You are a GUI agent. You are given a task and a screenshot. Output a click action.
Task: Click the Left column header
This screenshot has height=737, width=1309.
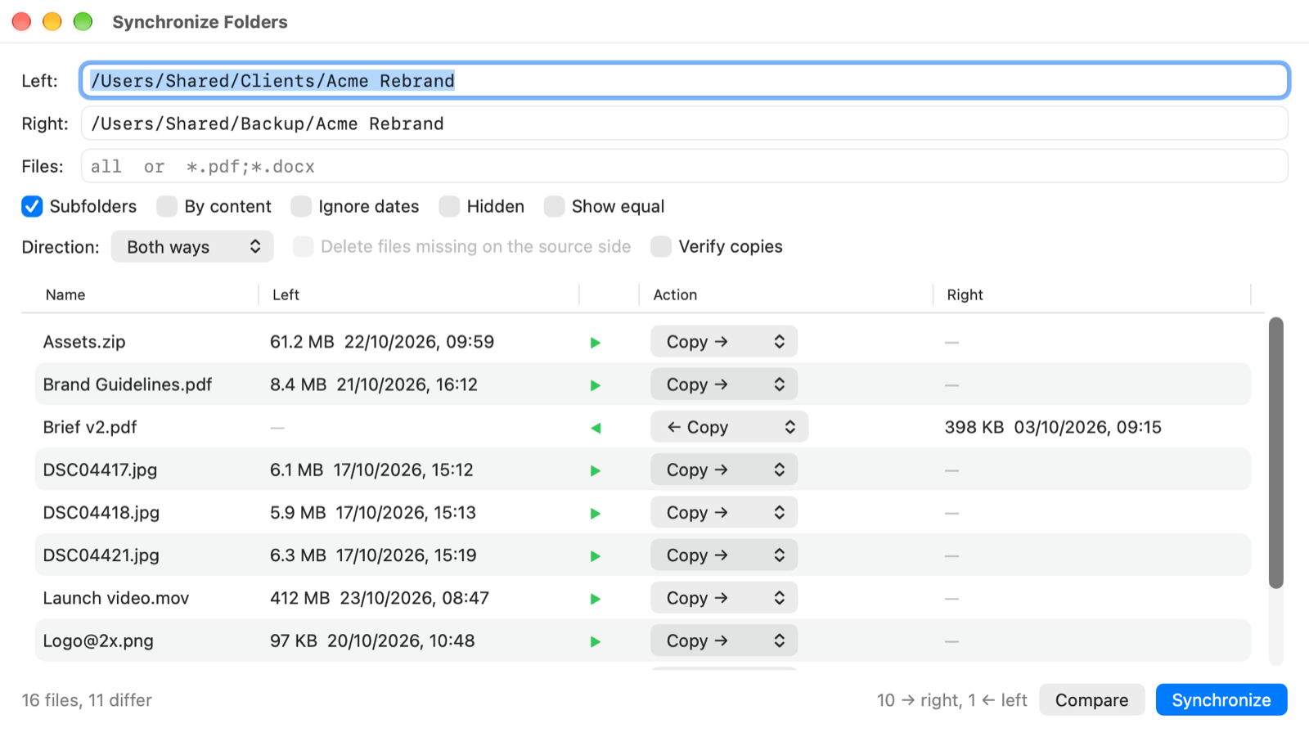click(286, 294)
